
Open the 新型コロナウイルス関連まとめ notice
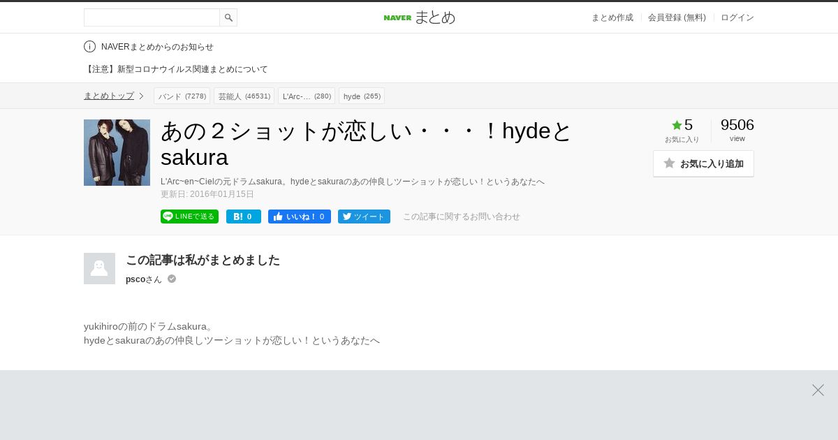pyautogui.click(x=176, y=69)
